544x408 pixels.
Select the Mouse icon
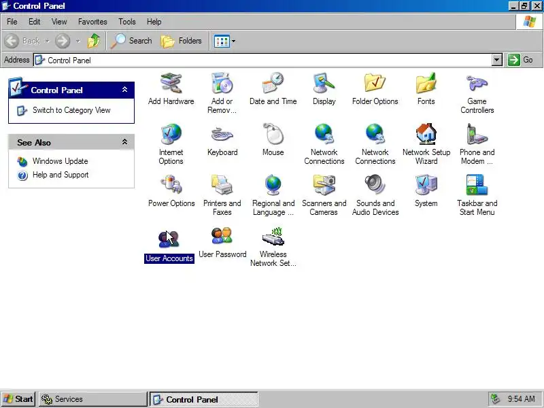coord(273,134)
